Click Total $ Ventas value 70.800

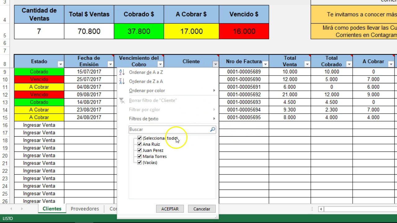pyautogui.click(x=89, y=31)
